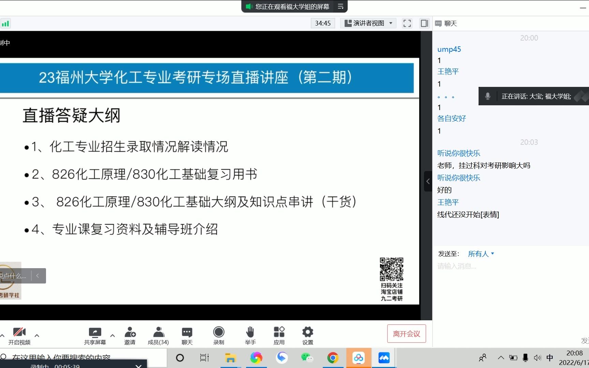Click sender name 各自安好 in chat
The image size is (589, 368).
pos(451,119)
